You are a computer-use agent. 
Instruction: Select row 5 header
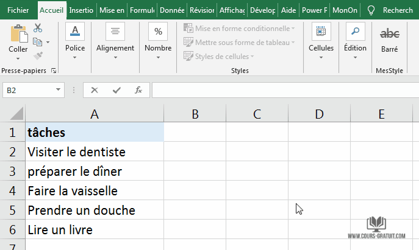[13, 210]
